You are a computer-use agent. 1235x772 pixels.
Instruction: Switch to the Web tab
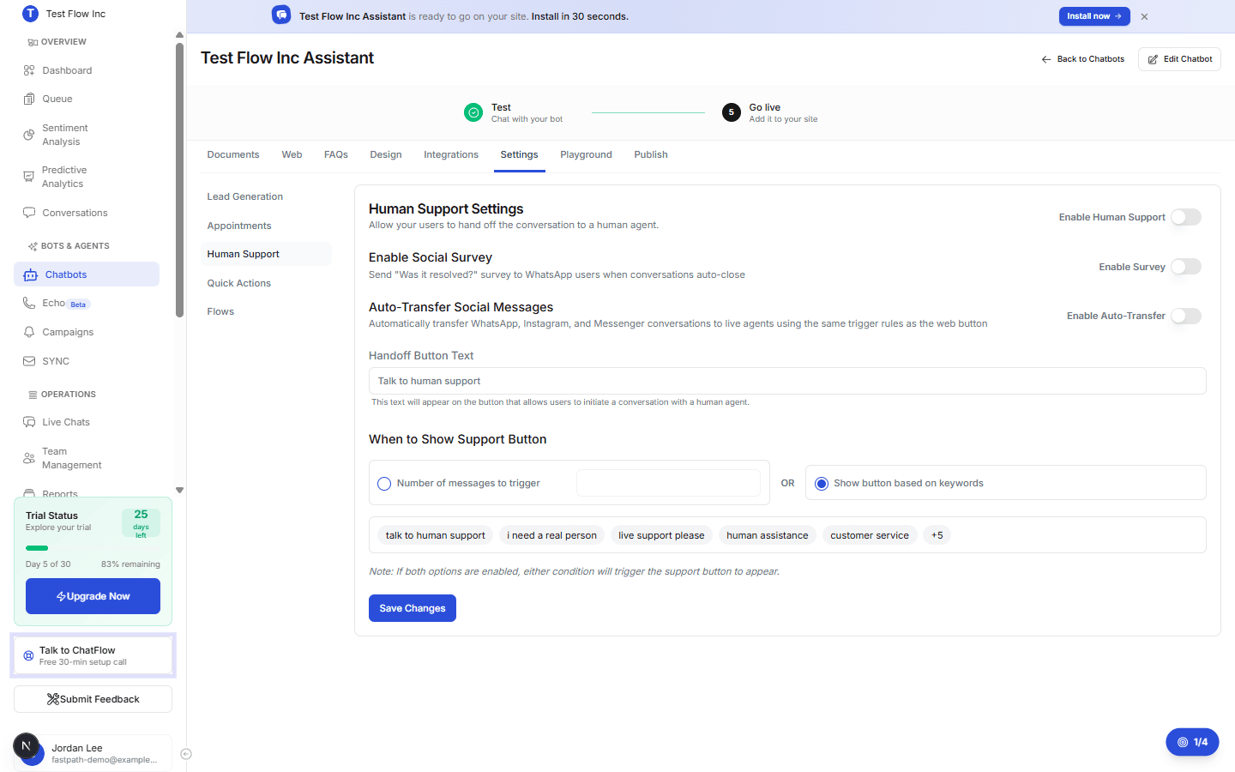click(x=292, y=154)
